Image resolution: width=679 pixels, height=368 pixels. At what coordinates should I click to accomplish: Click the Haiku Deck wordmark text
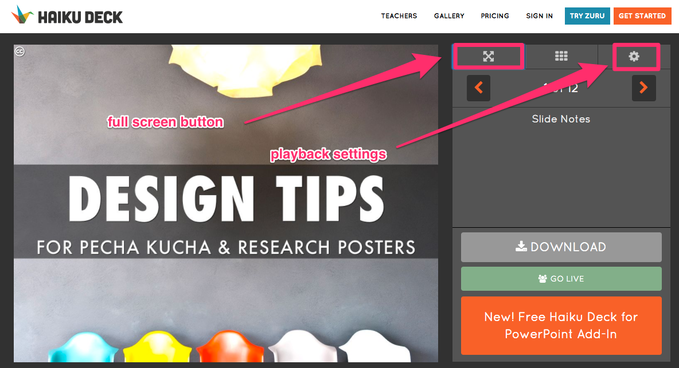pyautogui.click(x=80, y=17)
